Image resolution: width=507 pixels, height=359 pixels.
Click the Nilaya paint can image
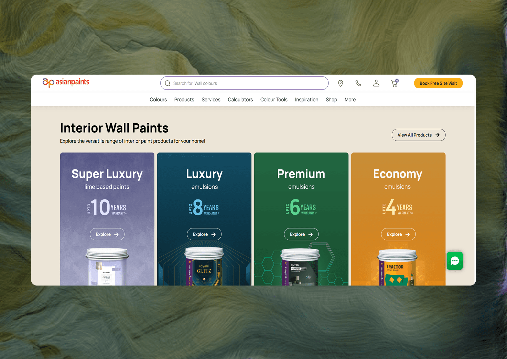click(107, 267)
